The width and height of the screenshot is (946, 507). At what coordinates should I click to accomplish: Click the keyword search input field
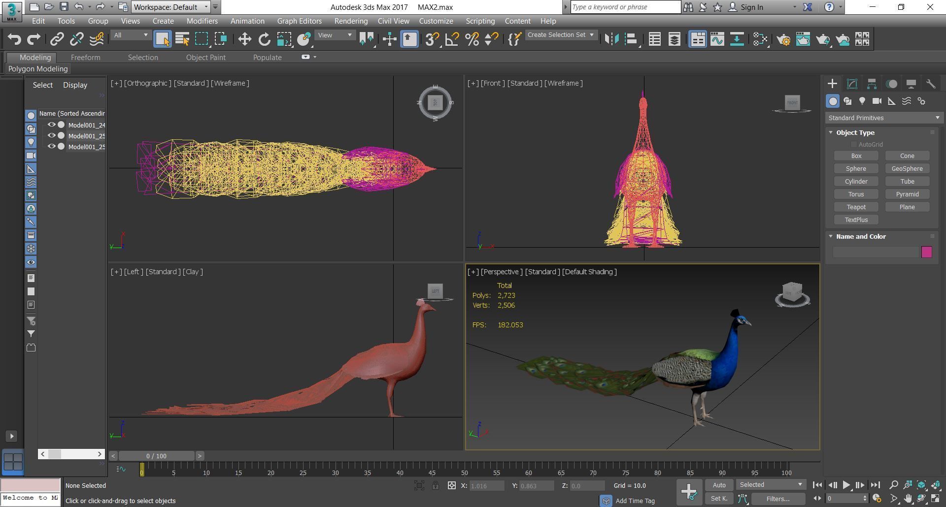tap(625, 7)
